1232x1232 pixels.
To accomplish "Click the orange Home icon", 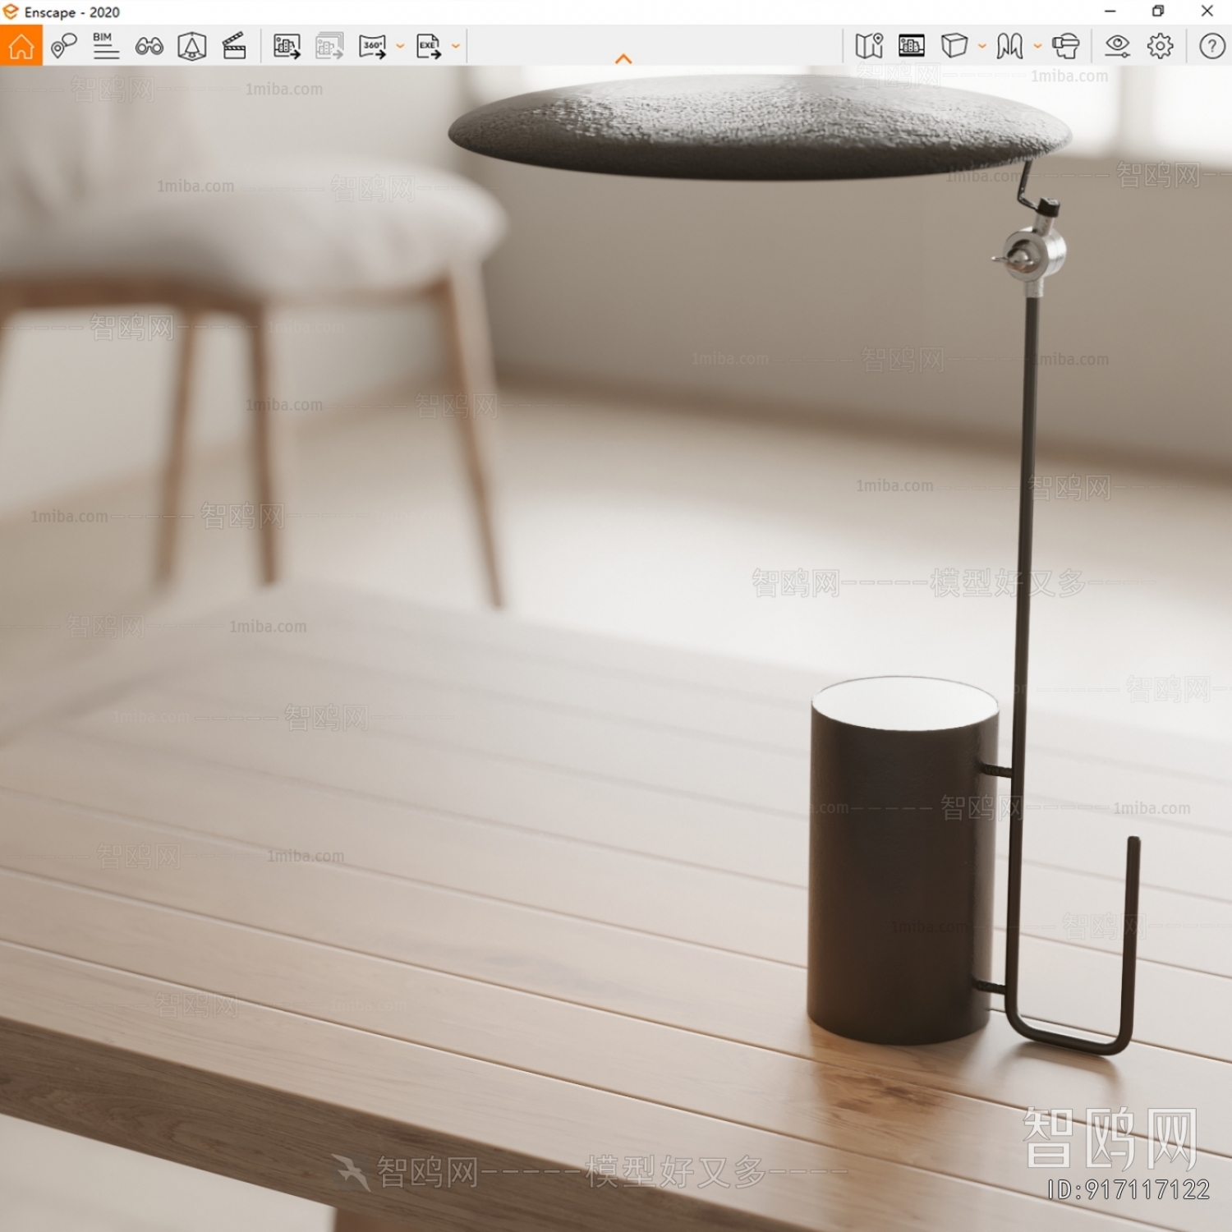I will pos(21,46).
